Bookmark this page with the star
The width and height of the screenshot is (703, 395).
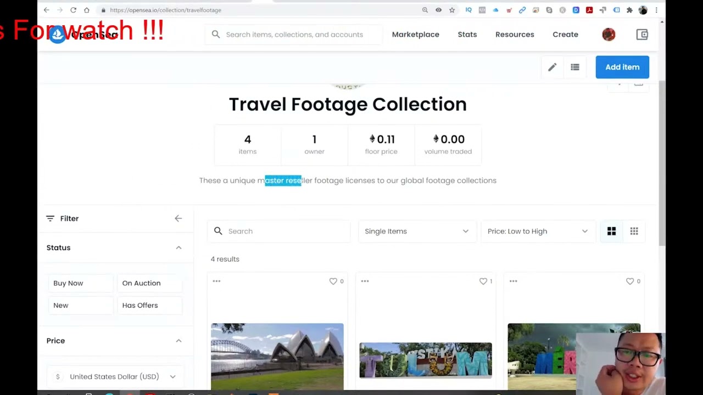point(452,10)
